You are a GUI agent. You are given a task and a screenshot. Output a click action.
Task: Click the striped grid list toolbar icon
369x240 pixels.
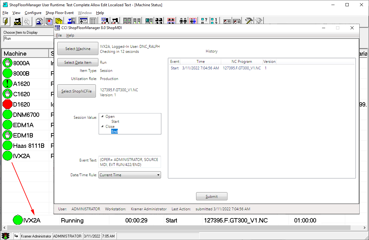point(93,21)
